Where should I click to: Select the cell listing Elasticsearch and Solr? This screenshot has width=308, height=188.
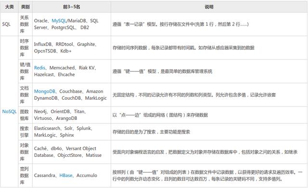tap(72, 132)
